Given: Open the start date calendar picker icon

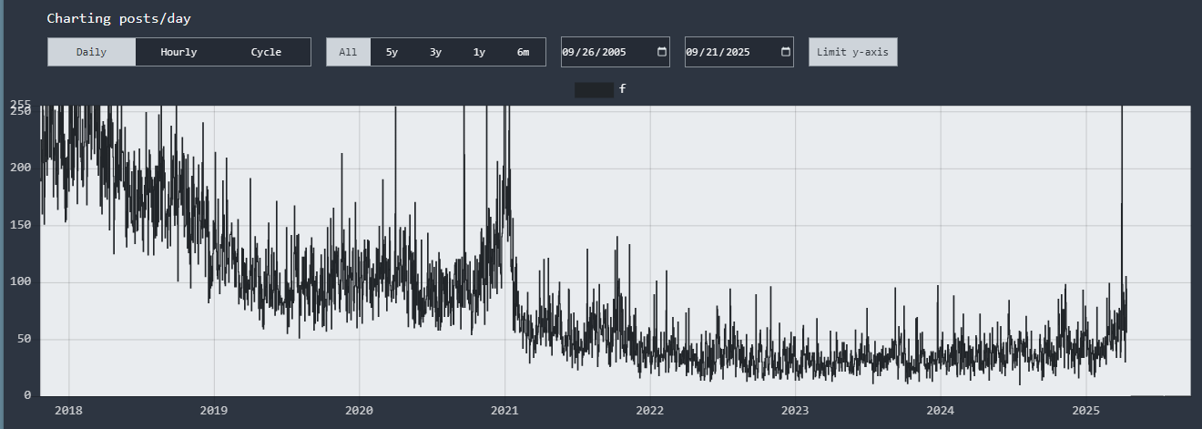Looking at the screenshot, I should pyautogui.click(x=662, y=52).
